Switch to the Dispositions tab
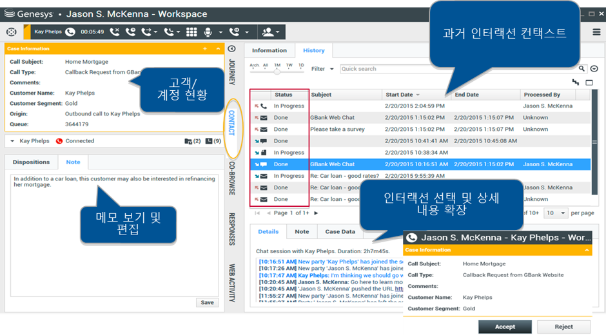 (x=31, y=162)
